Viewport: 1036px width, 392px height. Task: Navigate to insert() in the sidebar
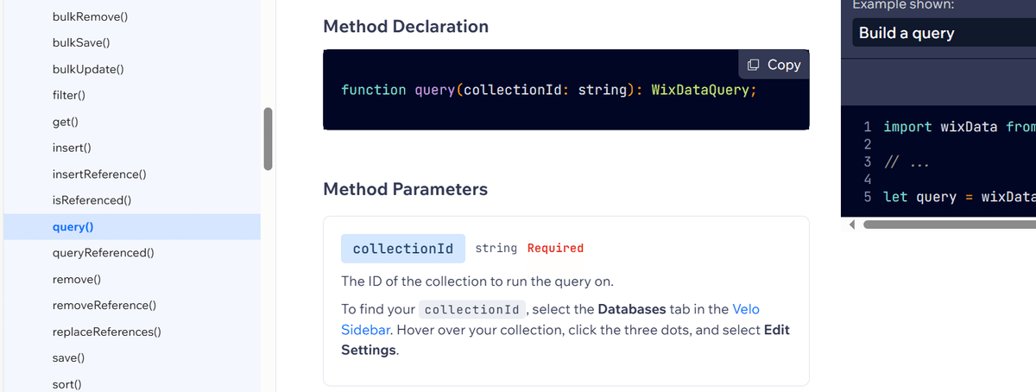[x=72, y=148]
